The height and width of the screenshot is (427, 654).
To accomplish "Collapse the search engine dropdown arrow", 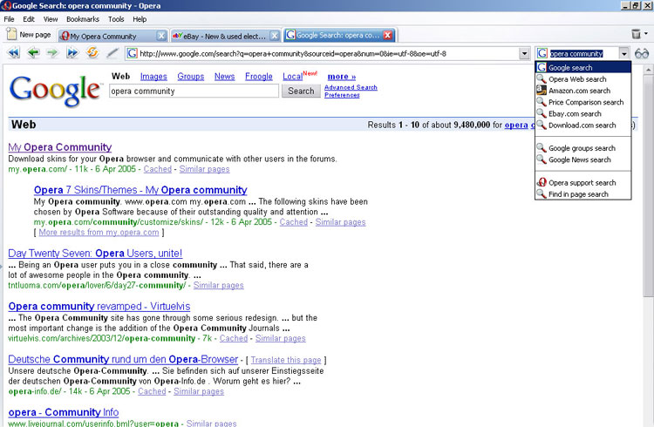I will point(624,54).
